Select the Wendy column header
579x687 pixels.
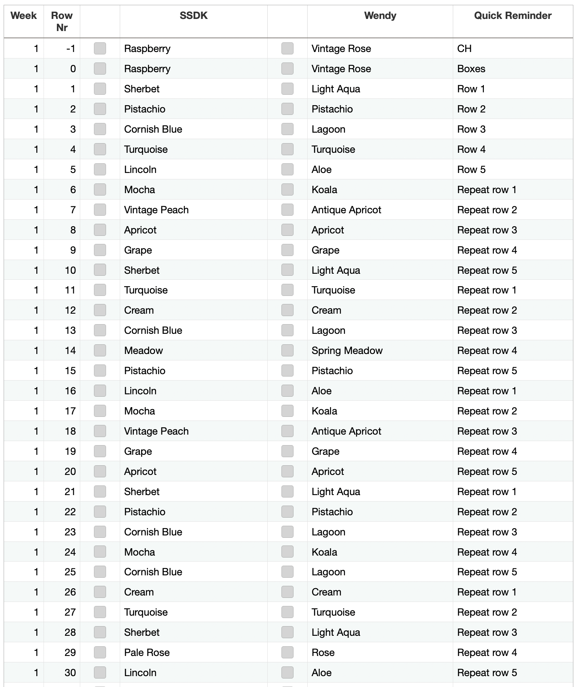[380, 16]
